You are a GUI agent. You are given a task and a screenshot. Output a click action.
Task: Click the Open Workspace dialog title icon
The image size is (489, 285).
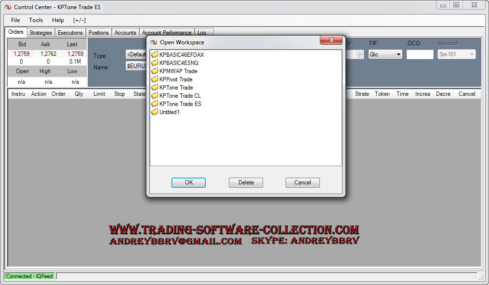(x=154, y=42)
